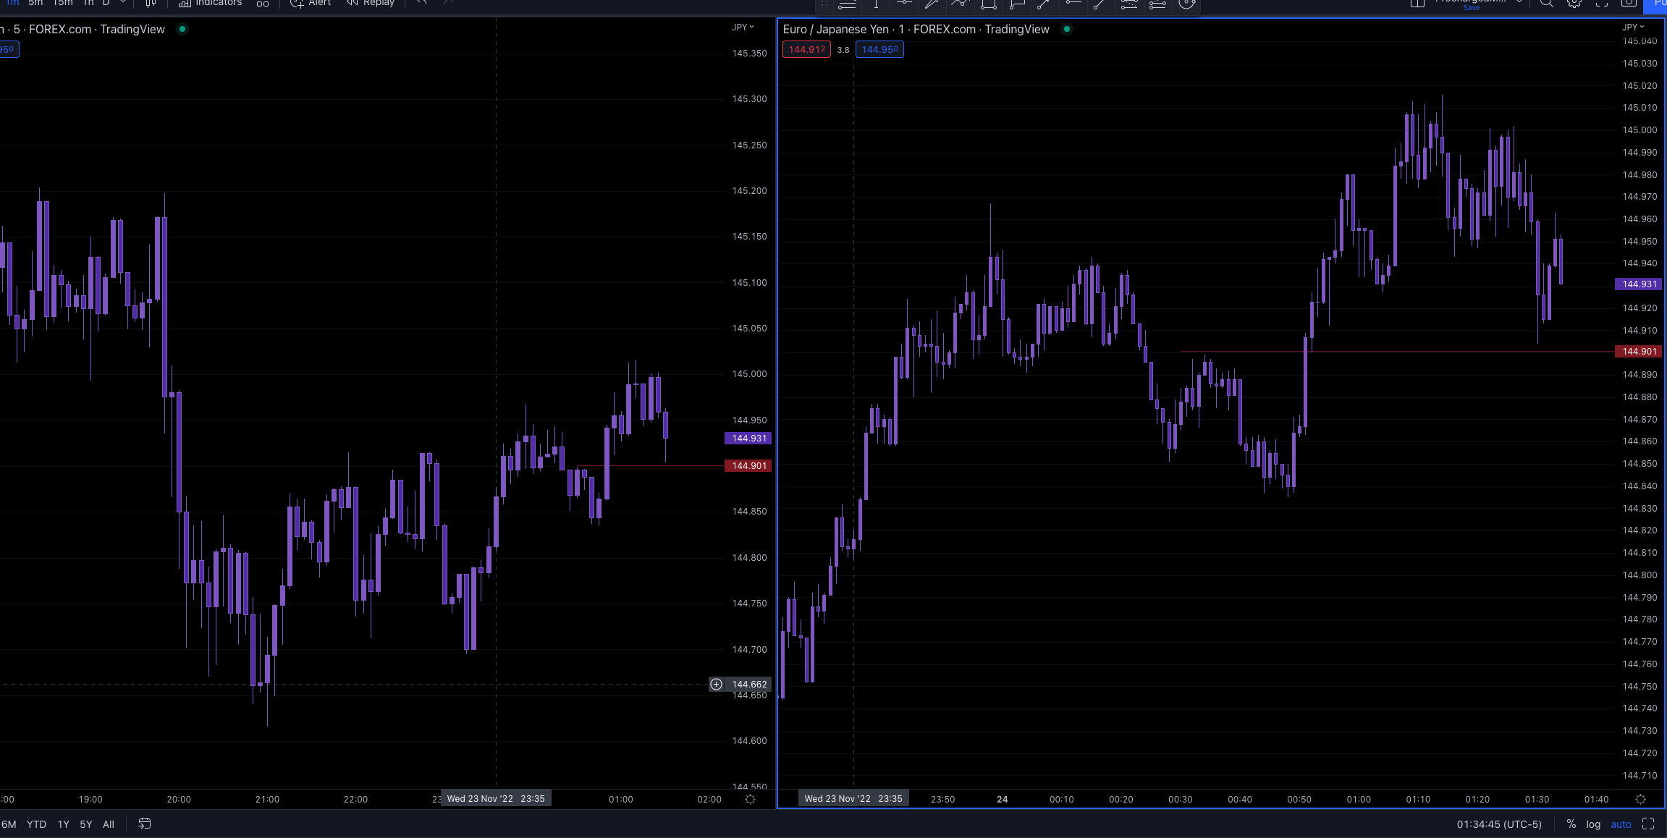Click the Save button in the toolbar
This screenshot has width=1667, height=838.
point(1473,7)
